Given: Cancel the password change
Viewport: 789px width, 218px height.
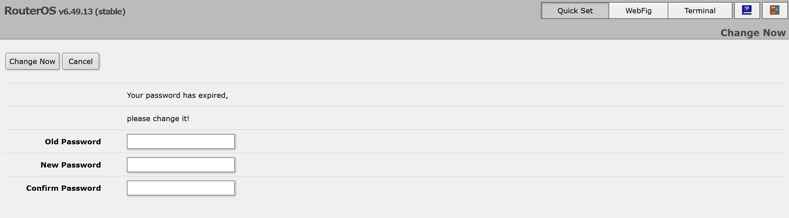Looking at the screenshot, I should tap(80, 61).
